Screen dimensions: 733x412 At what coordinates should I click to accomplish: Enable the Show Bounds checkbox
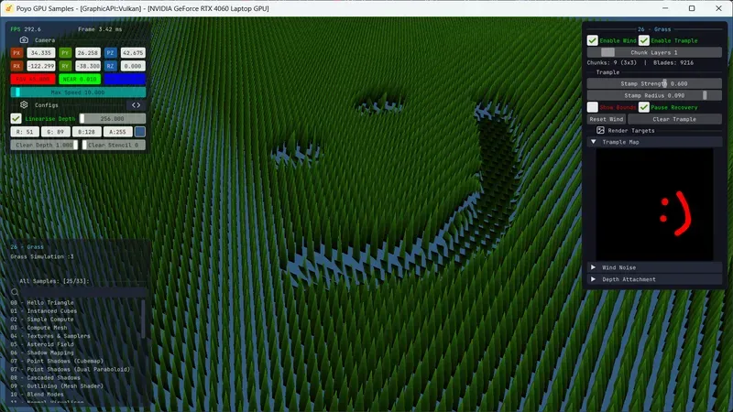coord(592,107)
